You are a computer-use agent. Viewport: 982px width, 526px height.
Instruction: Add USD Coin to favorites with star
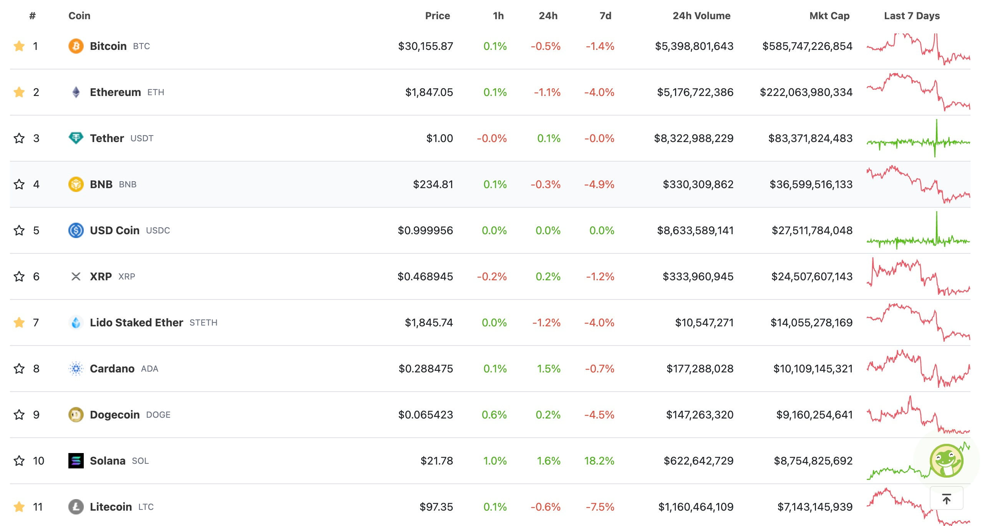click(x=19, y=230)
